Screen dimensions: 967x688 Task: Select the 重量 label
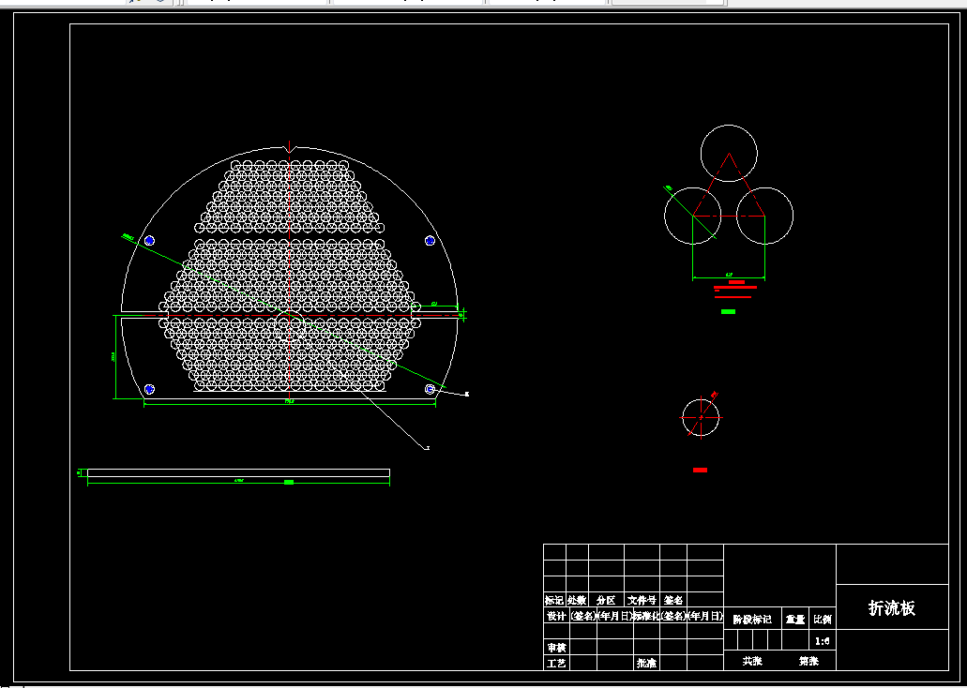(795, 620)
